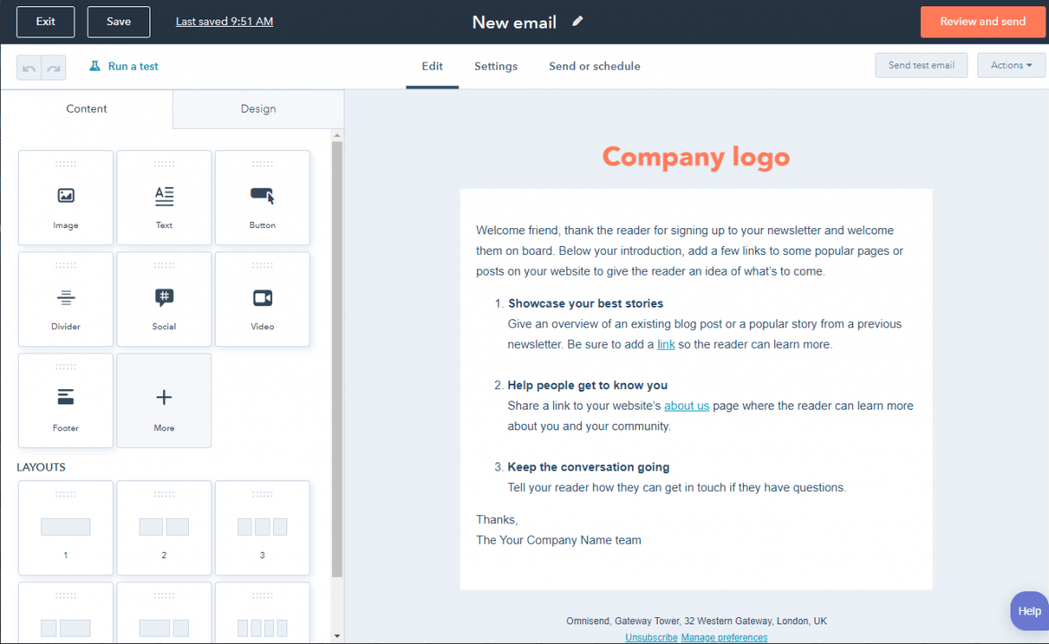Select the Text content module

coord(164,198)
